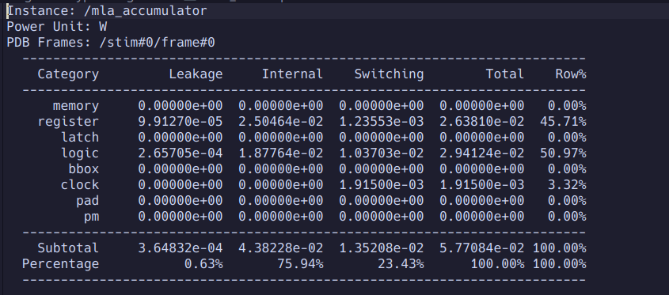Click the 'Row%' column header
The image size is (669, 295).
pyautogui.click(x=571, y=74)
